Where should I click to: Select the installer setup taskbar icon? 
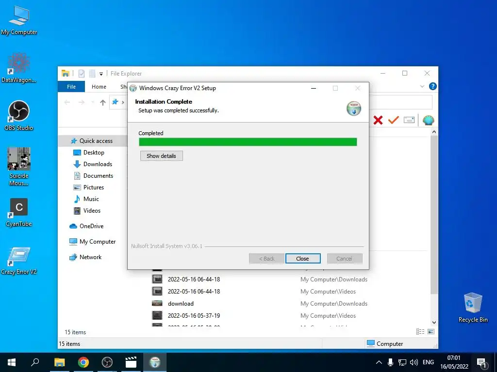[155, 362]
